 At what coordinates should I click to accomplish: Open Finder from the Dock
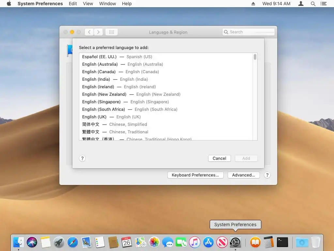click(19, 242)
